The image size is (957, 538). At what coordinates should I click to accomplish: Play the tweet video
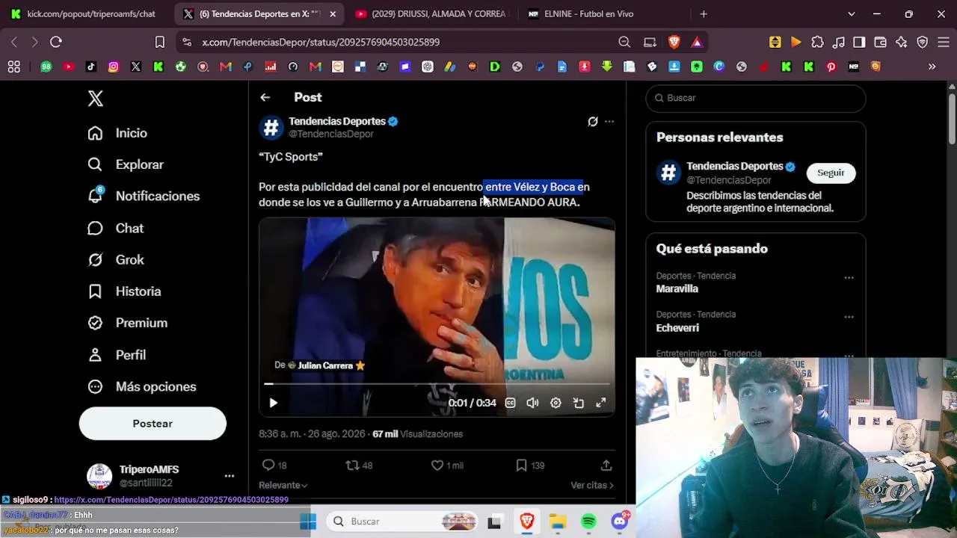point(274,403)
